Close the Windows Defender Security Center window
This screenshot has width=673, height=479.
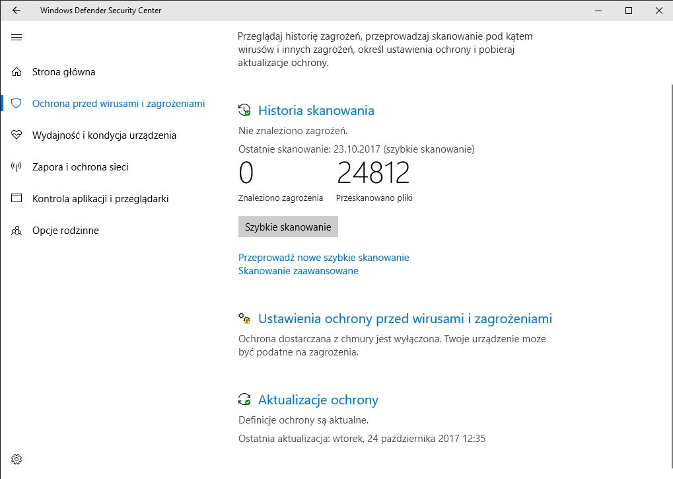click(659, 11)
